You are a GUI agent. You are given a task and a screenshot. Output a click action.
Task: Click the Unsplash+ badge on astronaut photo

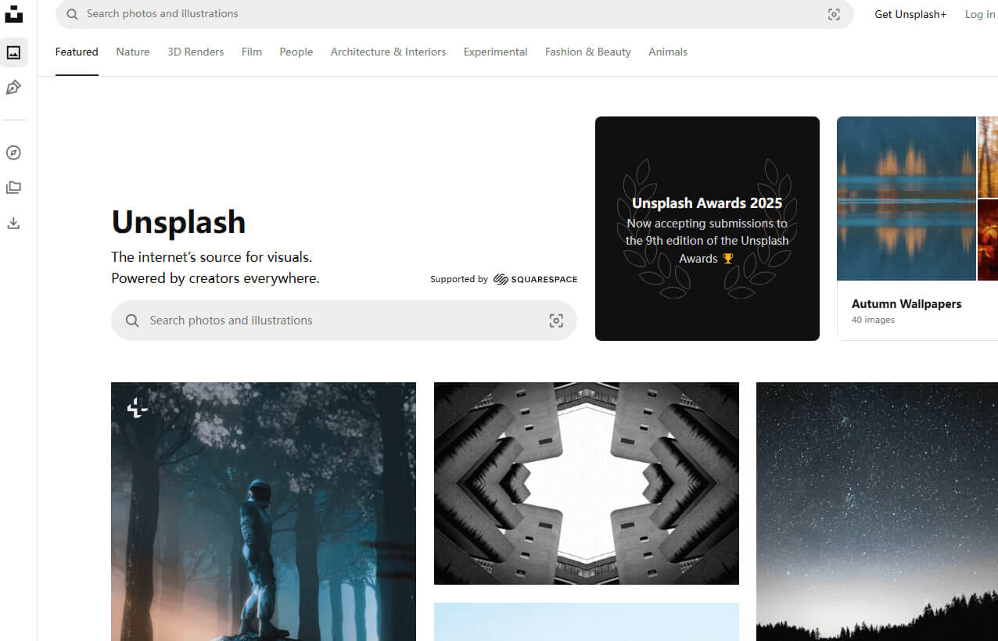(138, 407)
